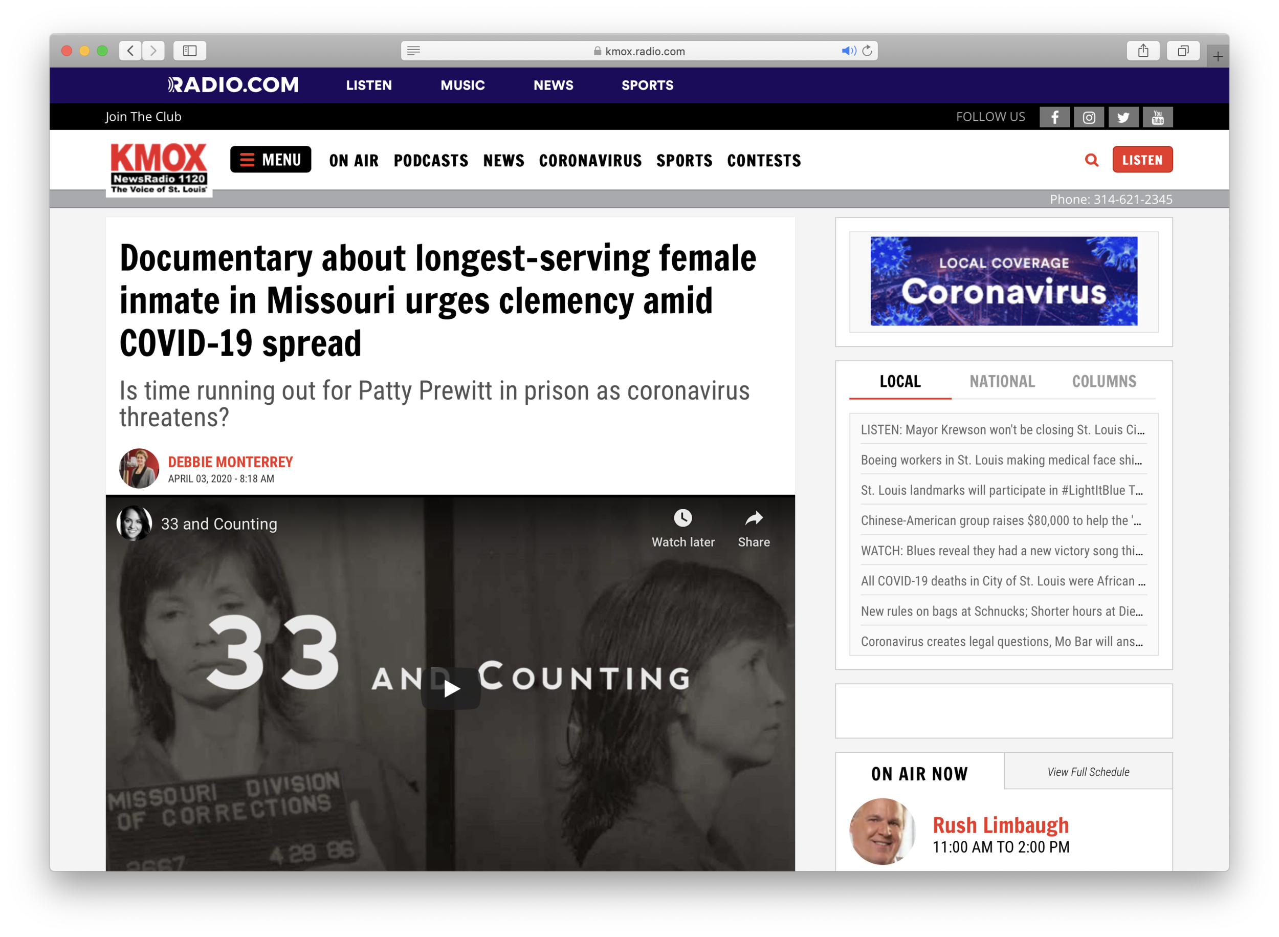Viewport: 1279px width, 937px height.
Task: Switch to the NATIONAL tab
Action: tap(1002, 382)
